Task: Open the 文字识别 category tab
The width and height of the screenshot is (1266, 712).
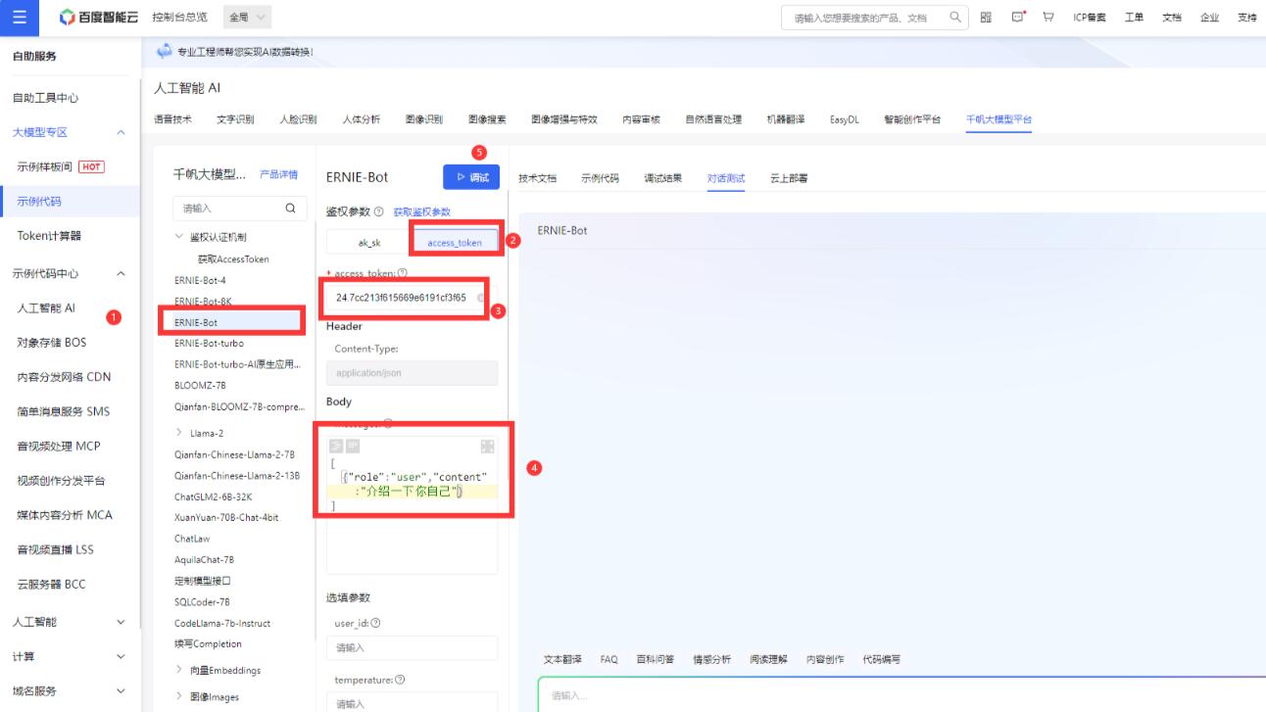Action: pos(235,119)
